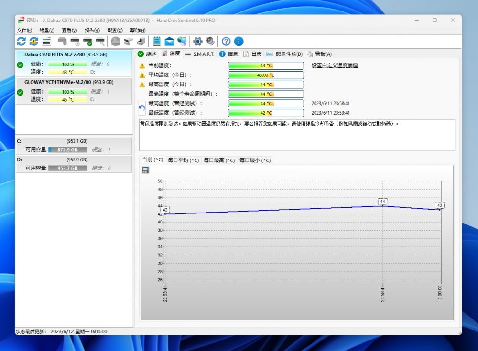Open the 磁盘(Z) menu
478x351 pixels.
tap(47, 30)
